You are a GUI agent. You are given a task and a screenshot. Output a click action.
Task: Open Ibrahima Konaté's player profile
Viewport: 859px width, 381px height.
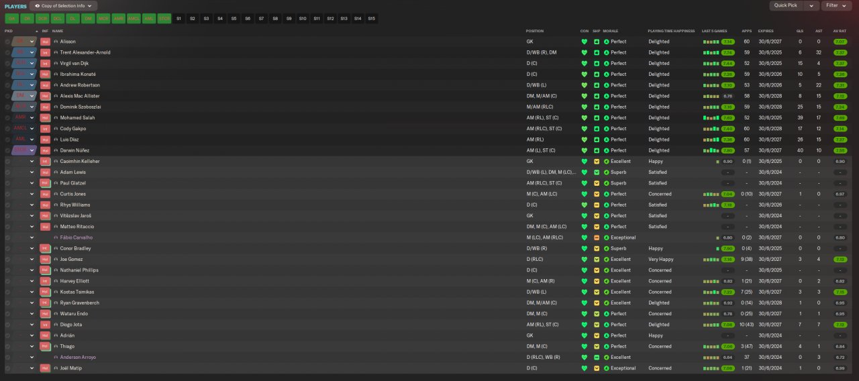pos(78,74)
